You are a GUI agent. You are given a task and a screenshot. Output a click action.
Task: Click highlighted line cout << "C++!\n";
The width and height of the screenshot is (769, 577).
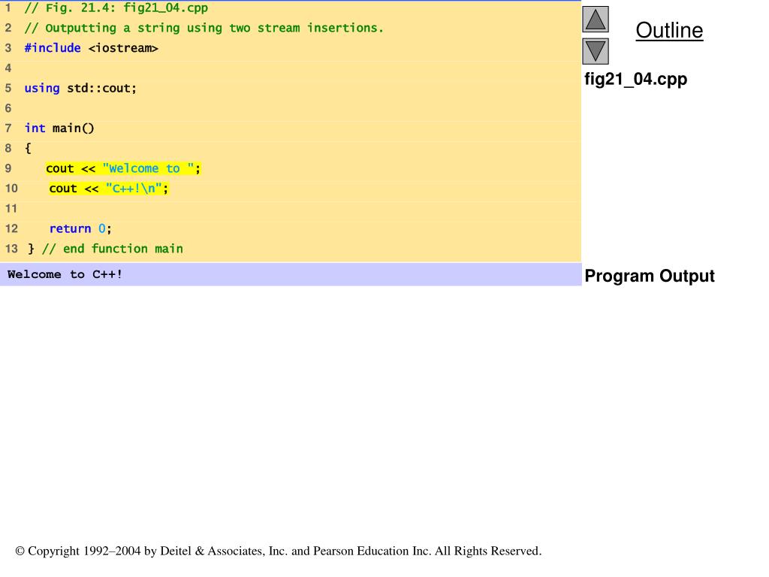109,189
